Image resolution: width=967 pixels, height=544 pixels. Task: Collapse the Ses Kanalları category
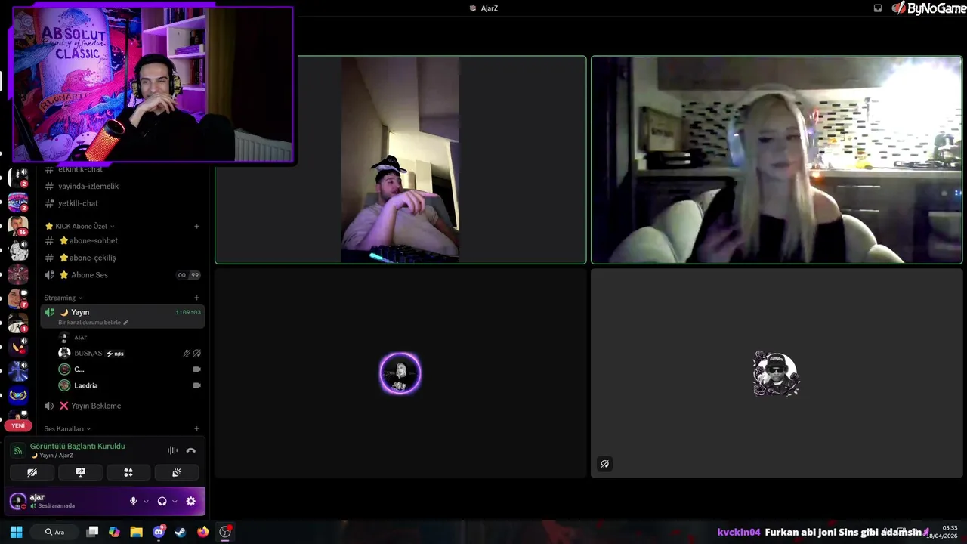(67, 428)
